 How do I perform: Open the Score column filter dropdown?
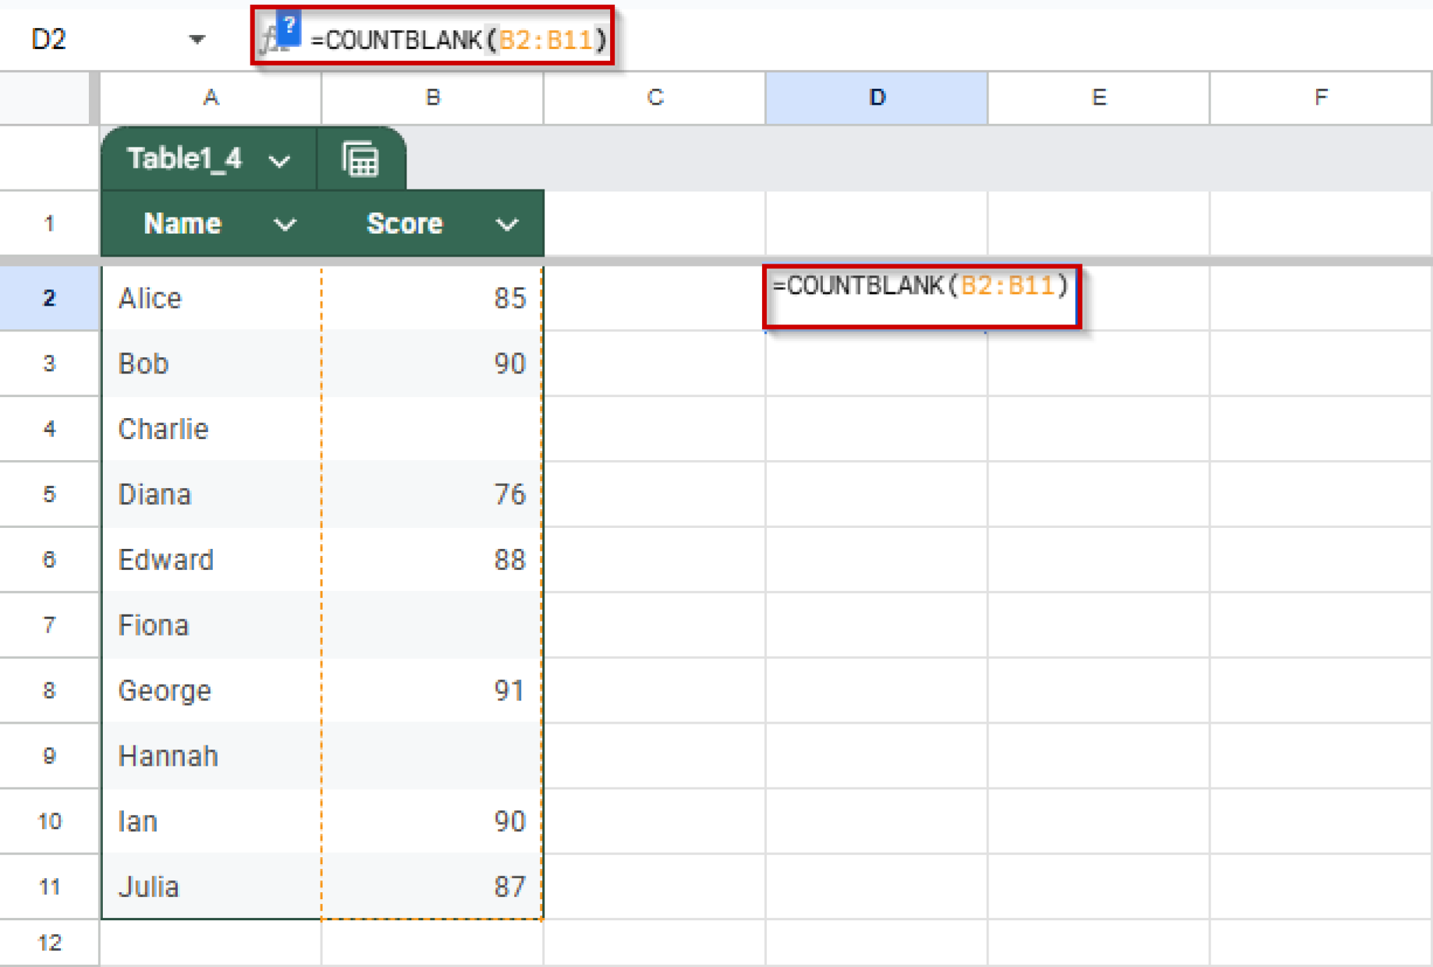click(x=508, y=224)
